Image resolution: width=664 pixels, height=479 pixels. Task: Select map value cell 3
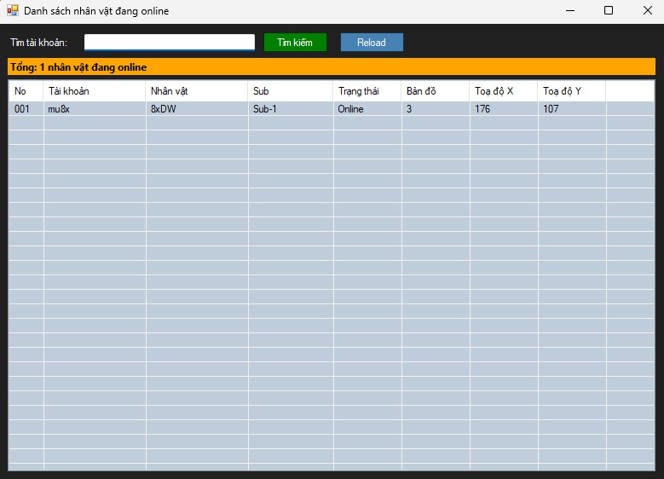point(436,109)
